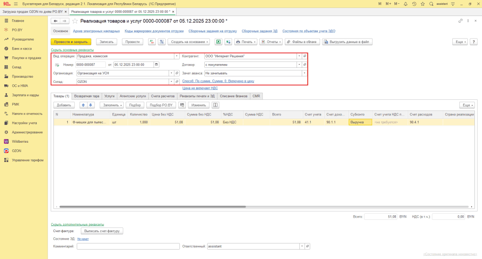Click the get link chain icon
This screenshot has width=482, height=259.
[x=460, y=21]
